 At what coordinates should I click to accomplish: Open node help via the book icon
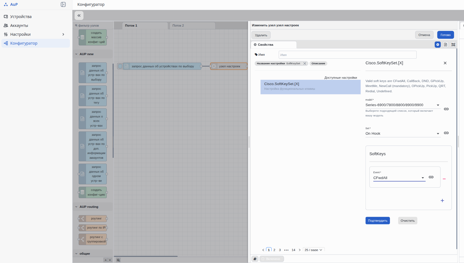[255, 259]
